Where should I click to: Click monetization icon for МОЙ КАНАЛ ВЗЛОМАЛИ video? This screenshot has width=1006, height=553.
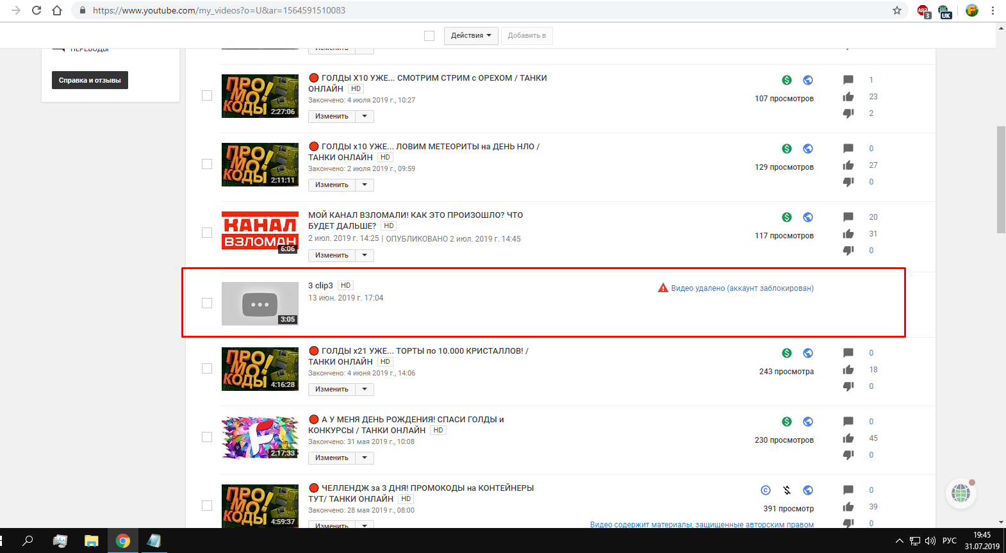point(787,217)
